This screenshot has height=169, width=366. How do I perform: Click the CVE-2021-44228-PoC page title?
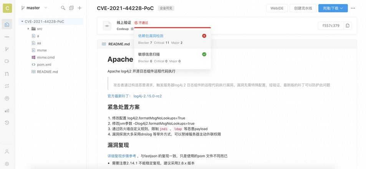(x=125, y=8)
